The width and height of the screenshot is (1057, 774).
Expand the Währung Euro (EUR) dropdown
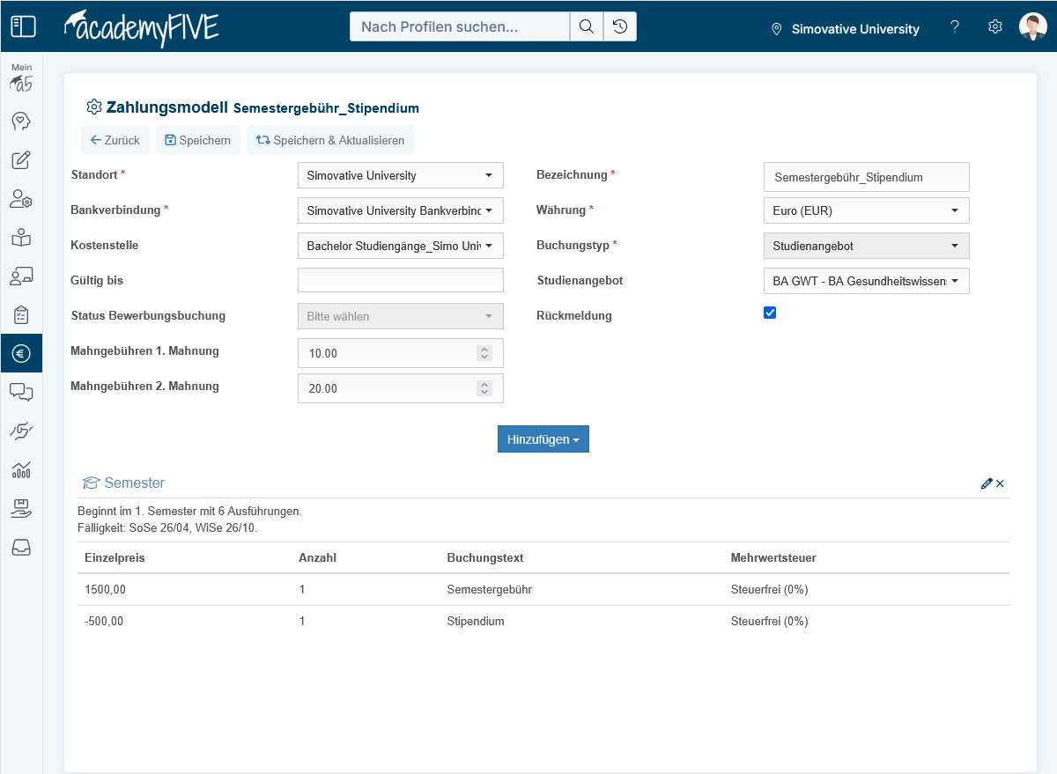coord(866,210)
